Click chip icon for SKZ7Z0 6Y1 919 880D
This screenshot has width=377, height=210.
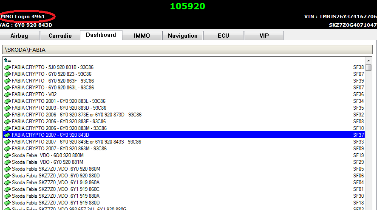point(7,202)
